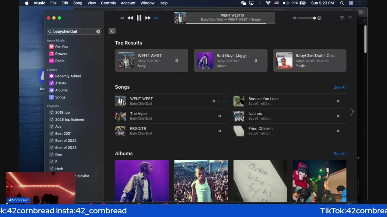This screenshot has width=387, height=217.
Task: Open the Ace playlist
Action: (x=58, y=127)
